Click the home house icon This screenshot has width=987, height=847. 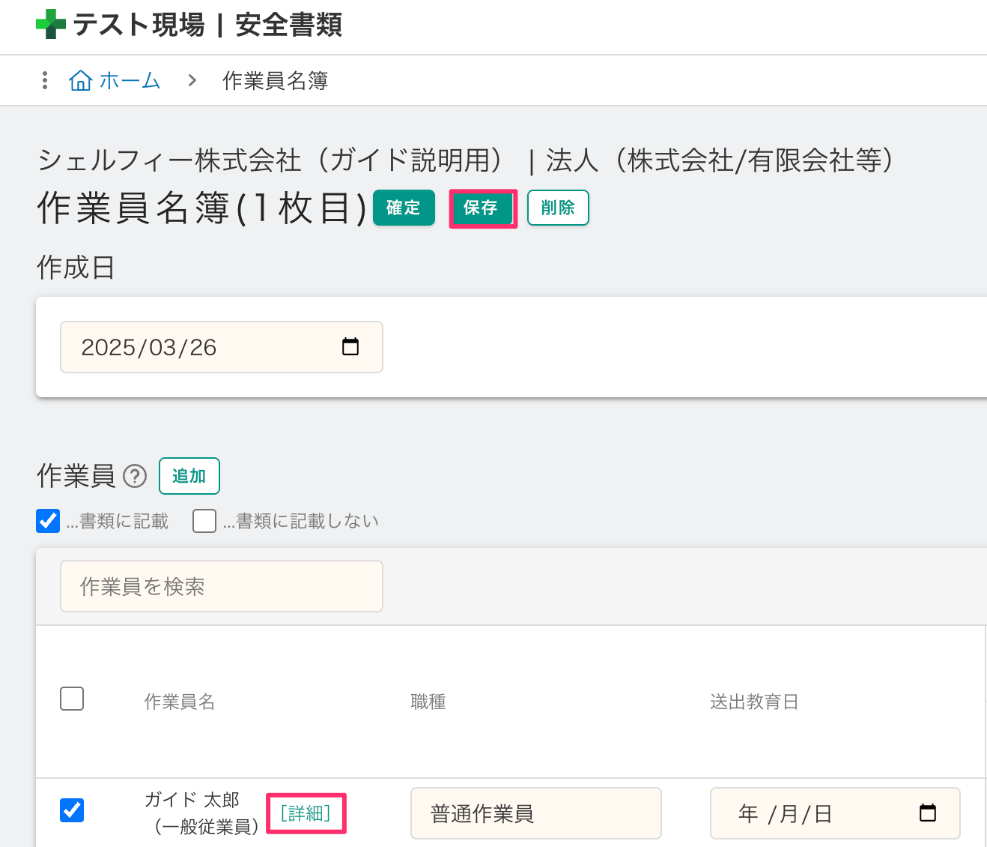pos(80,80)
